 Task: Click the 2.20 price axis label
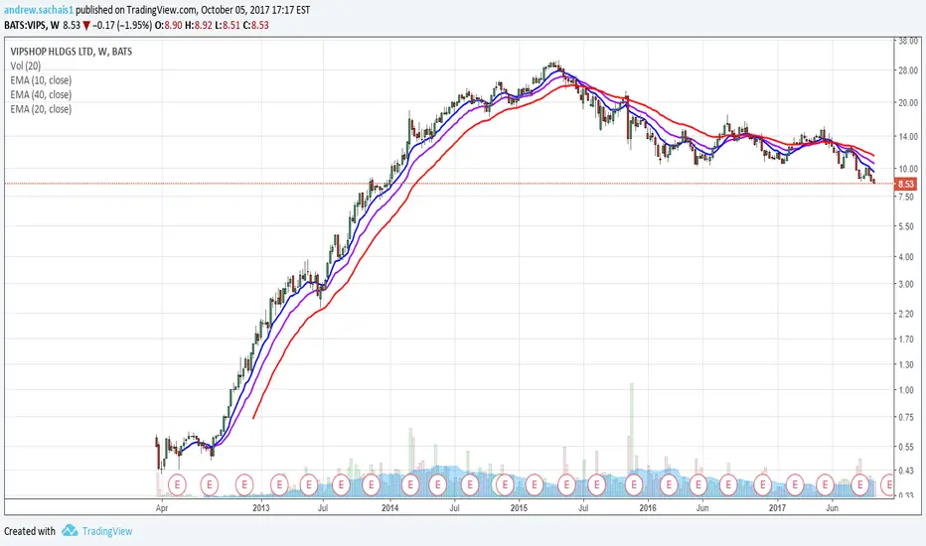coord(906,314)
